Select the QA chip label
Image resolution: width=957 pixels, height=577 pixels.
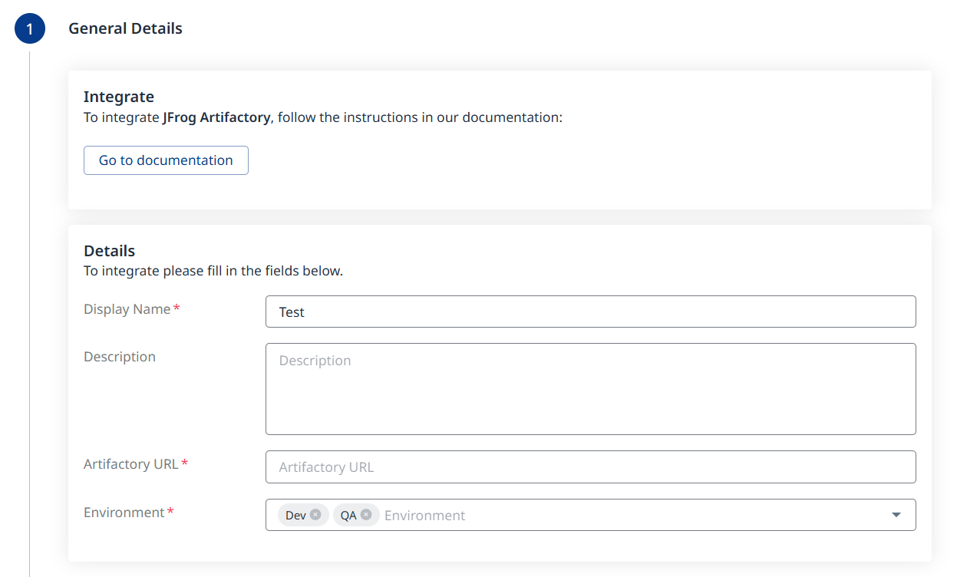[348, 516]
